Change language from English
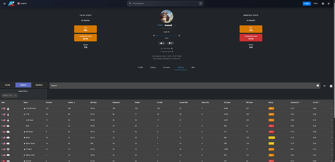 point(22,4)
